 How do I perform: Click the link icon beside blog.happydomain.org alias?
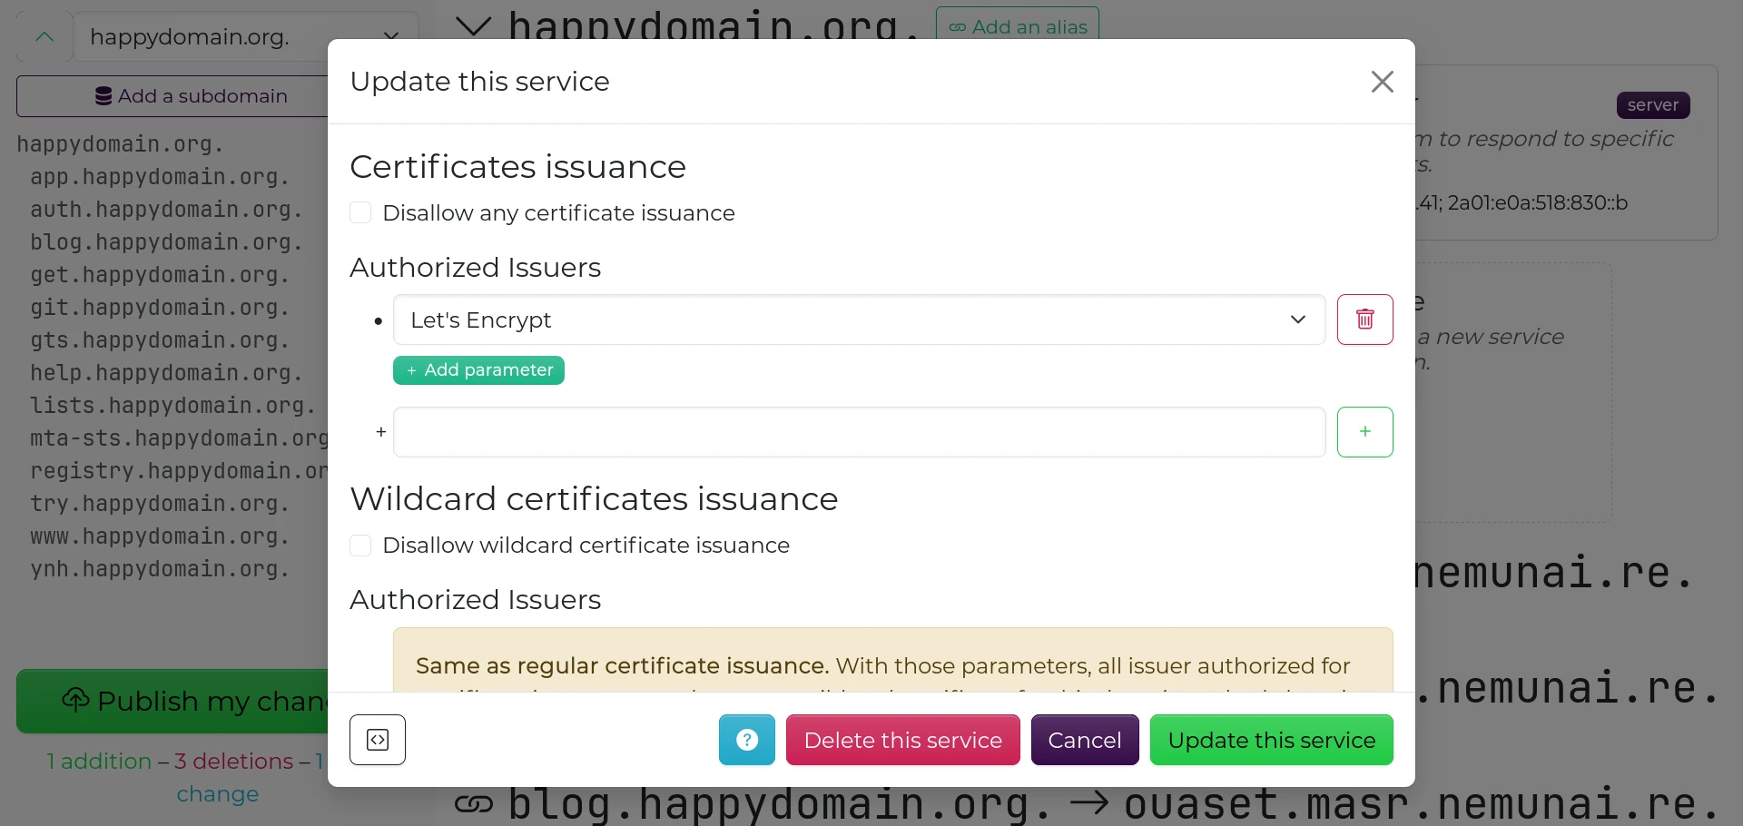(473, 803)
